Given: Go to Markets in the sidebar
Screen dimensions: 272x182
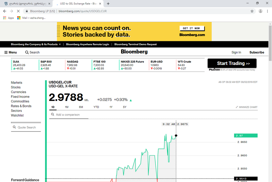Looking at the screenshot, I should [x=16, y=82].
